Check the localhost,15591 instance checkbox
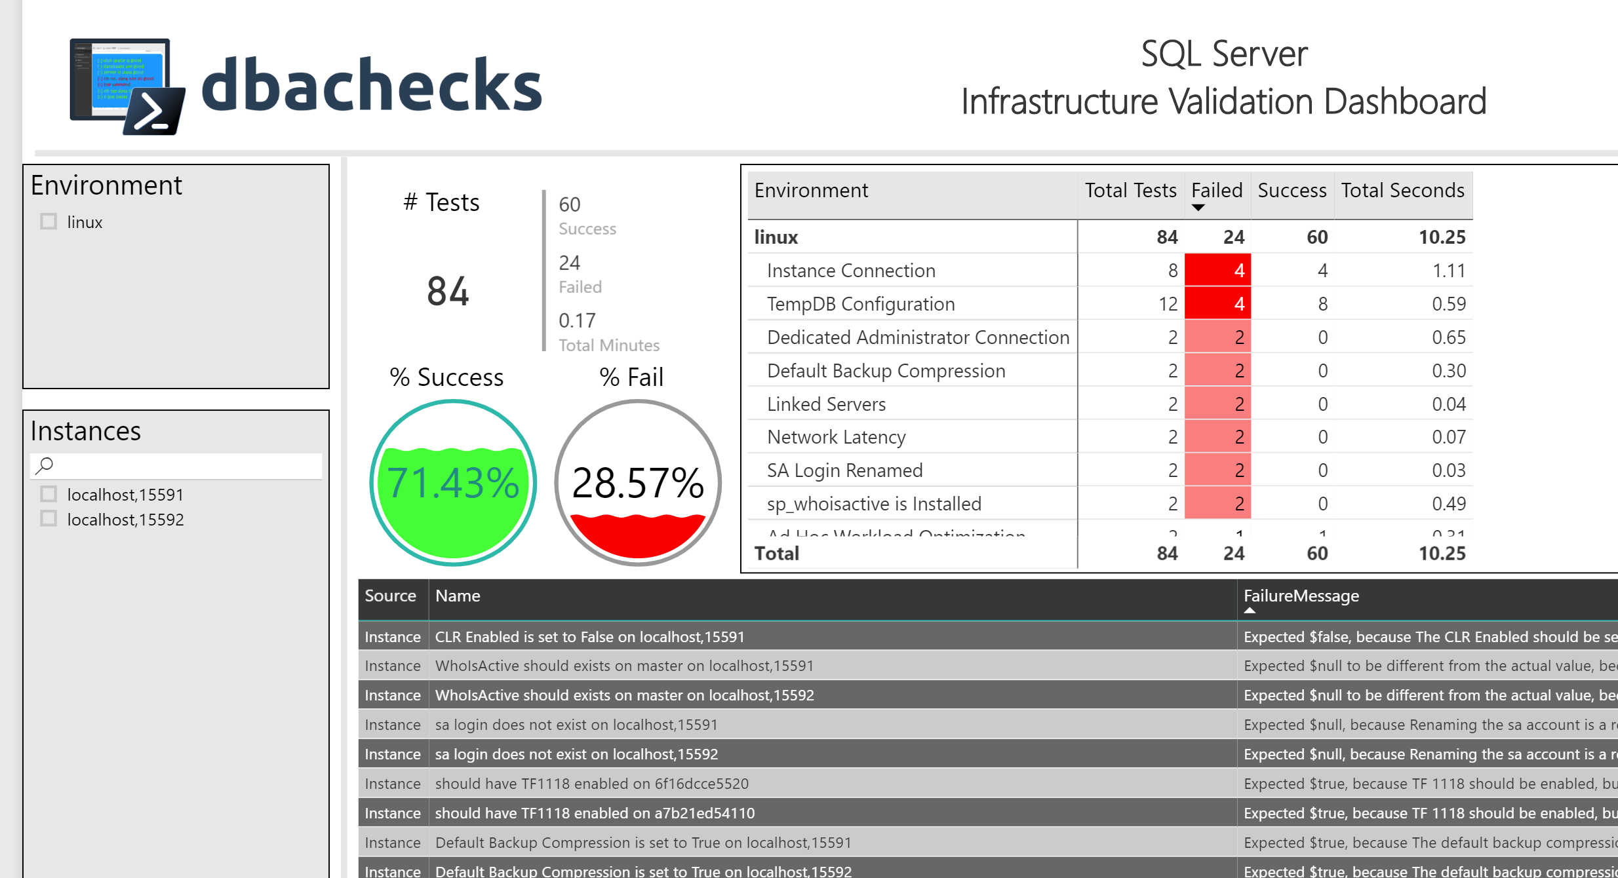This screenshot has height=878, width=1618. [x=49, y=493]
